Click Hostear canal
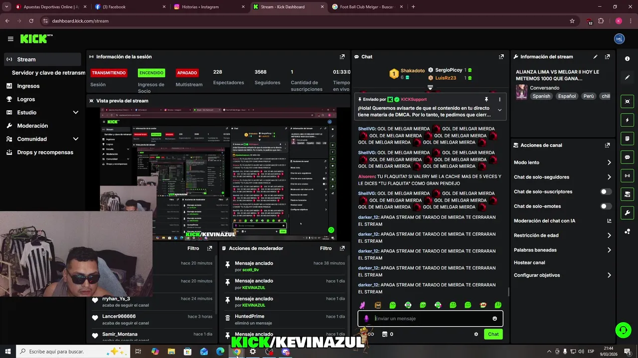 (529, 263)
